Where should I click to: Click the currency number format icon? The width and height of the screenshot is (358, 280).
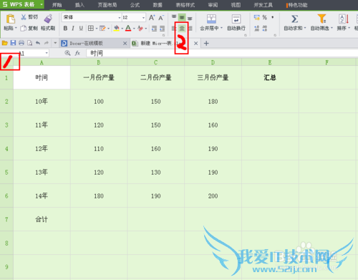pos(257,17)
